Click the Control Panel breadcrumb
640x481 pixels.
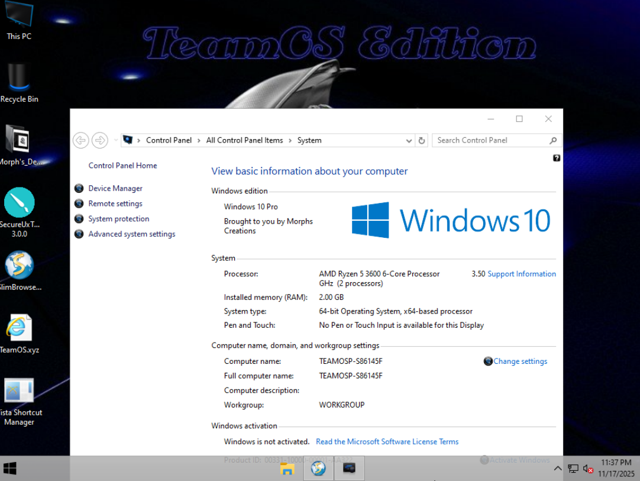pyautogui.click(x=169, y=141)
